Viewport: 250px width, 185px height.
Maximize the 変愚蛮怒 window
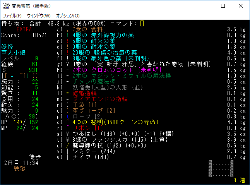223,6
